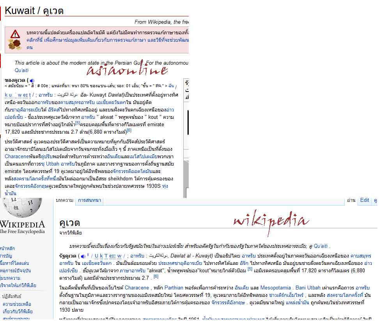Open ชาวเติร์กเอ็มไพร์ link in Wikipedia article
Screen dimensions: 379x321
[x=286, y=295]
